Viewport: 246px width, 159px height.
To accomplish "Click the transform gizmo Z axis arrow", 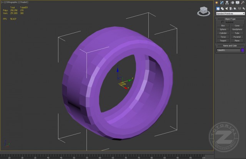I will 118,70.
